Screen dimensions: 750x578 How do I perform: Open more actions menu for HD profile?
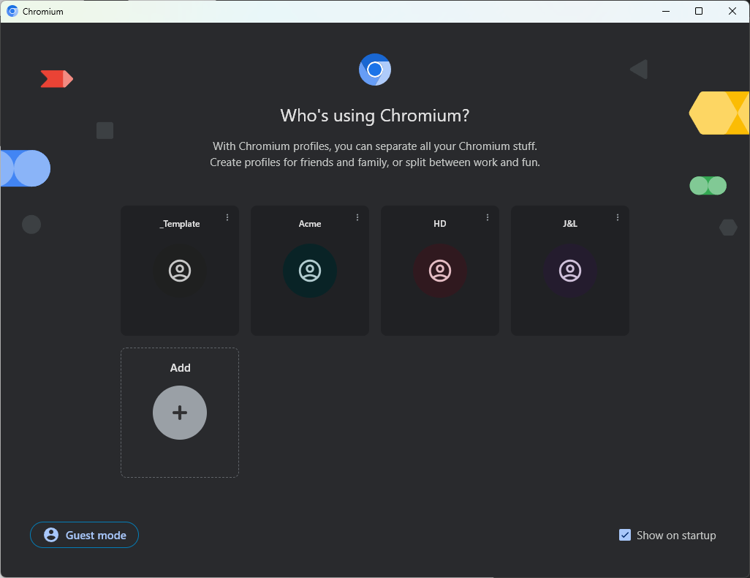(488, 217)
